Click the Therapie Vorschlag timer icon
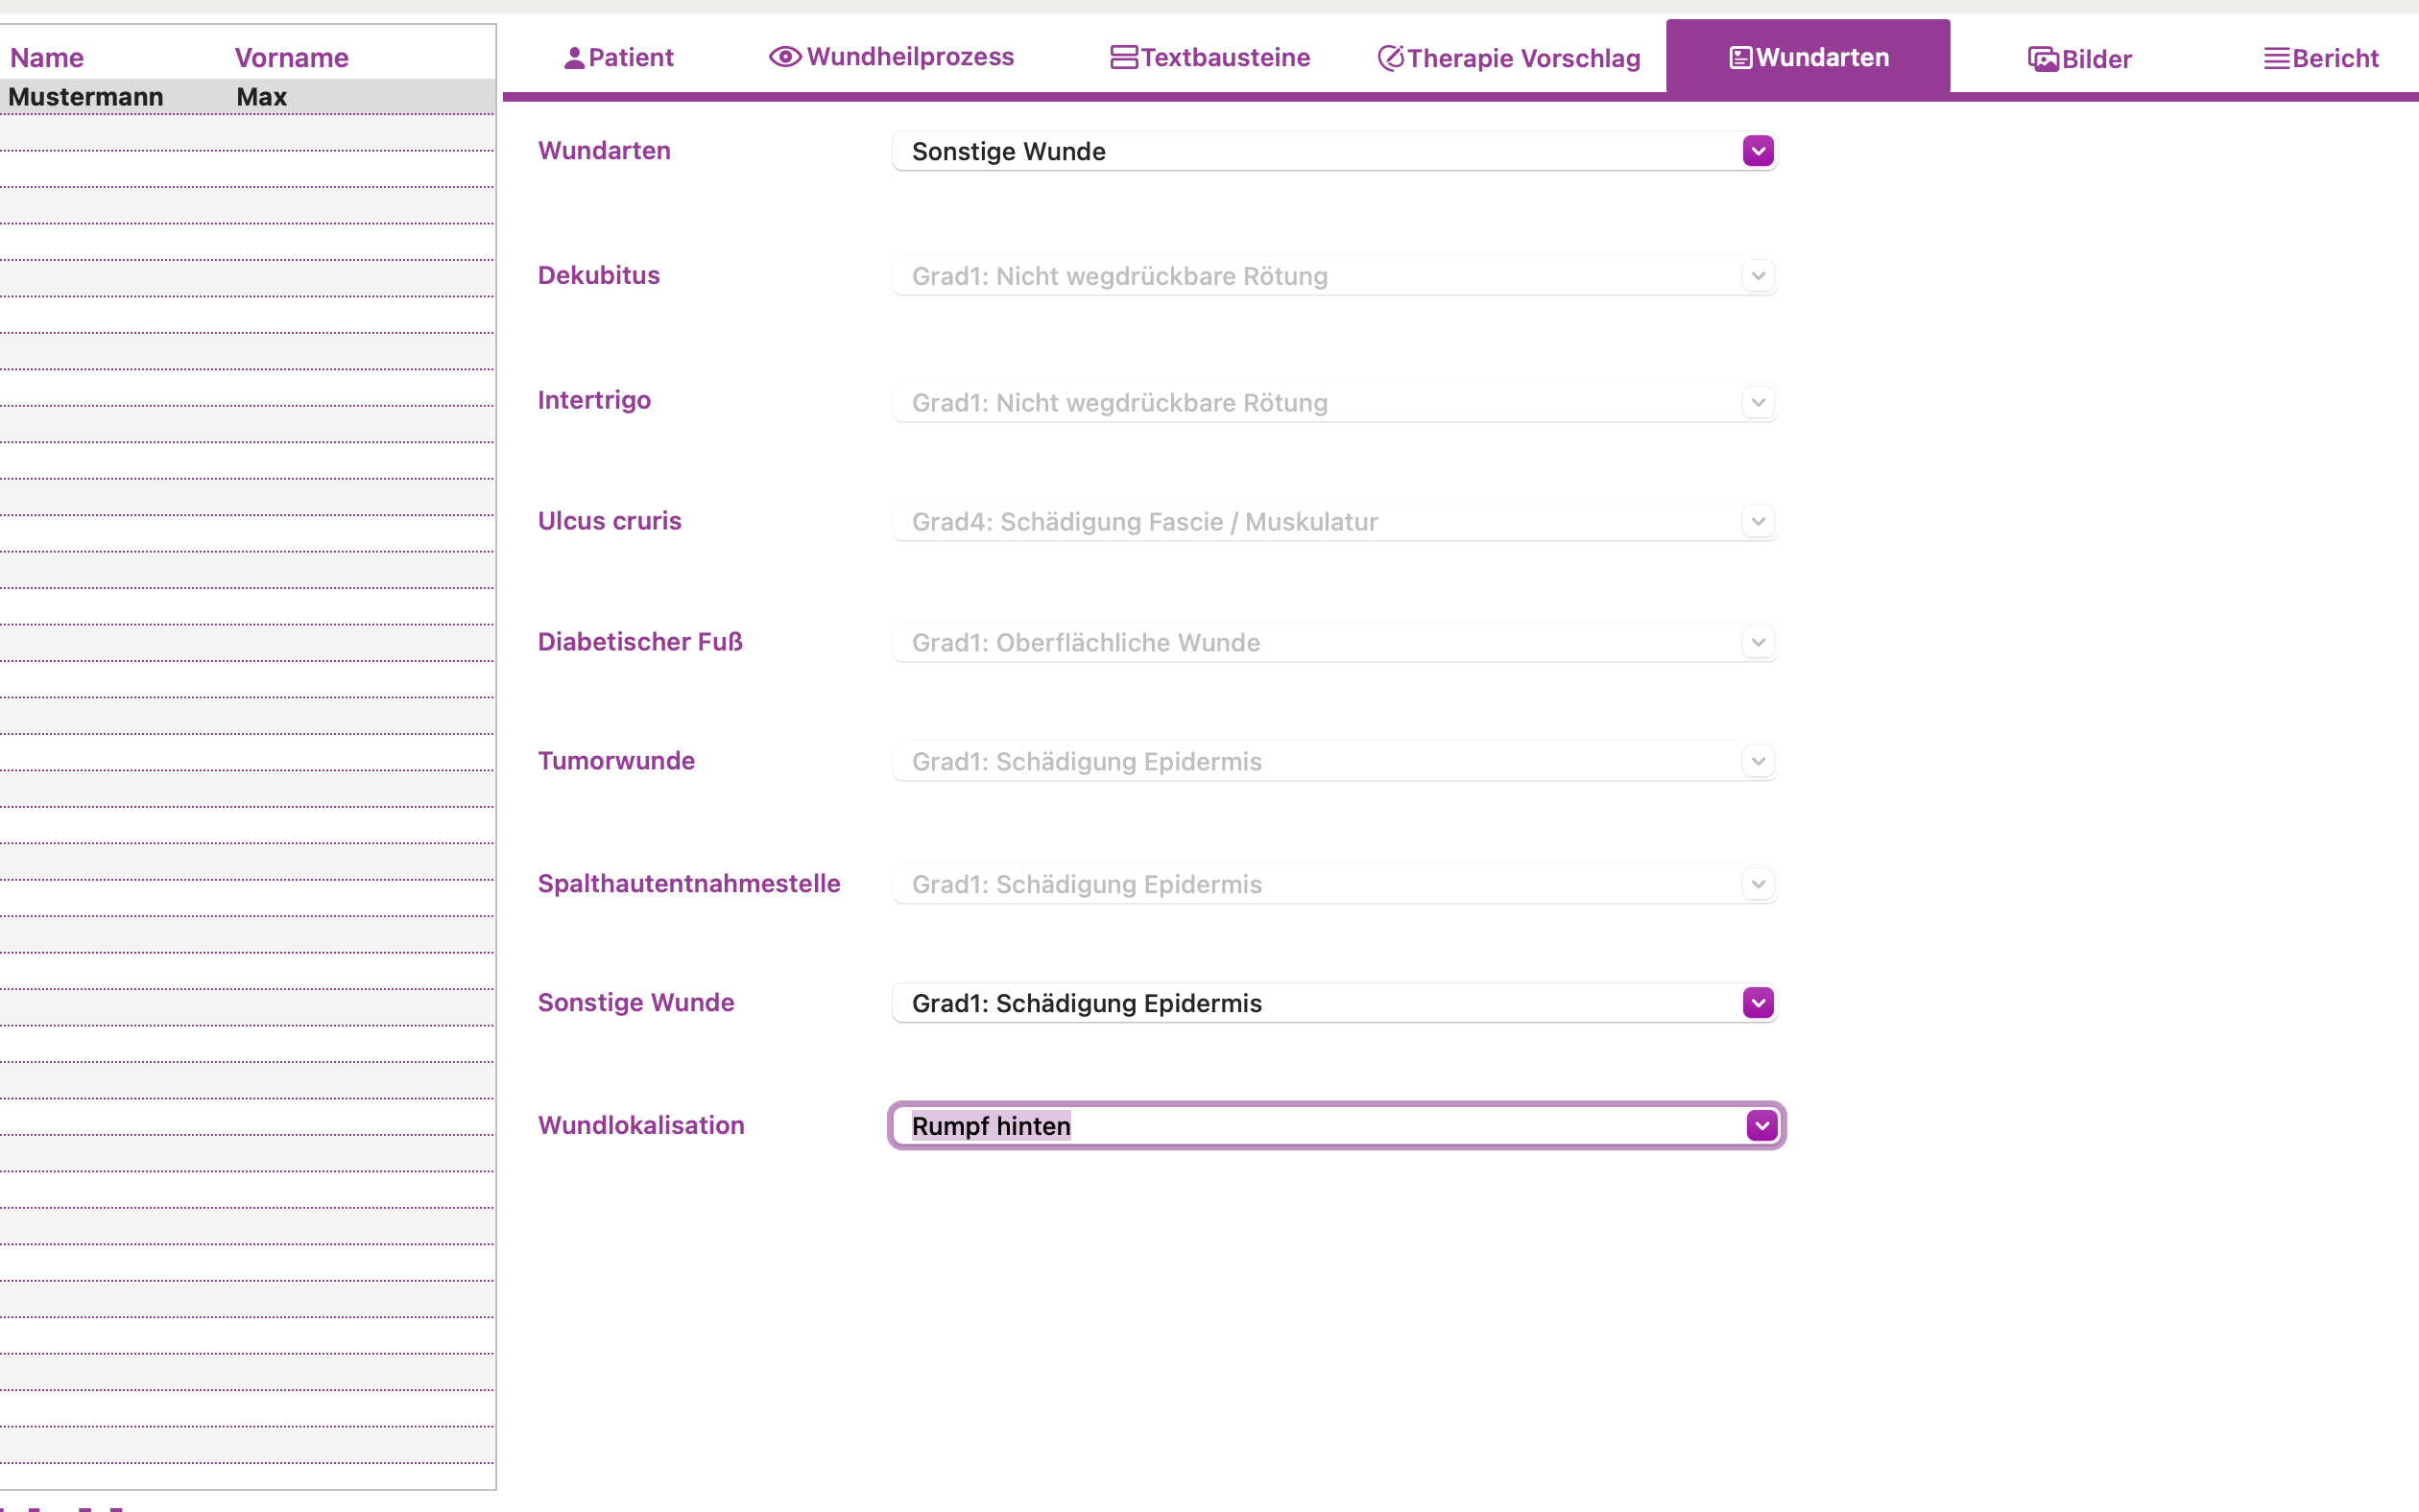 1390,57
